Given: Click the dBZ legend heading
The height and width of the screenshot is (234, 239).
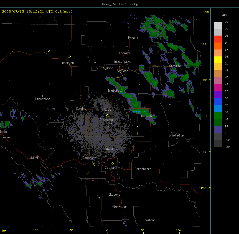Looking at the screenshot, I should (225, 15).
